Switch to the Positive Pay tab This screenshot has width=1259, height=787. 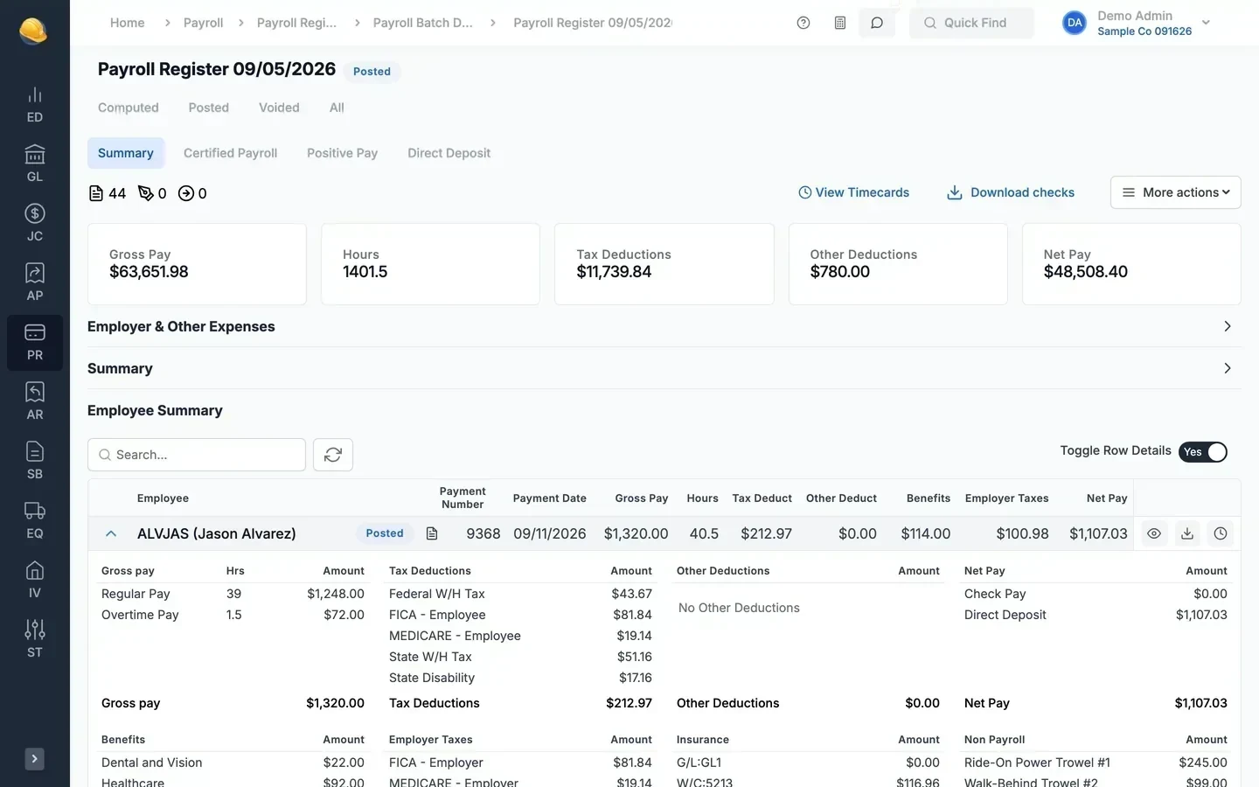point(343,153)
